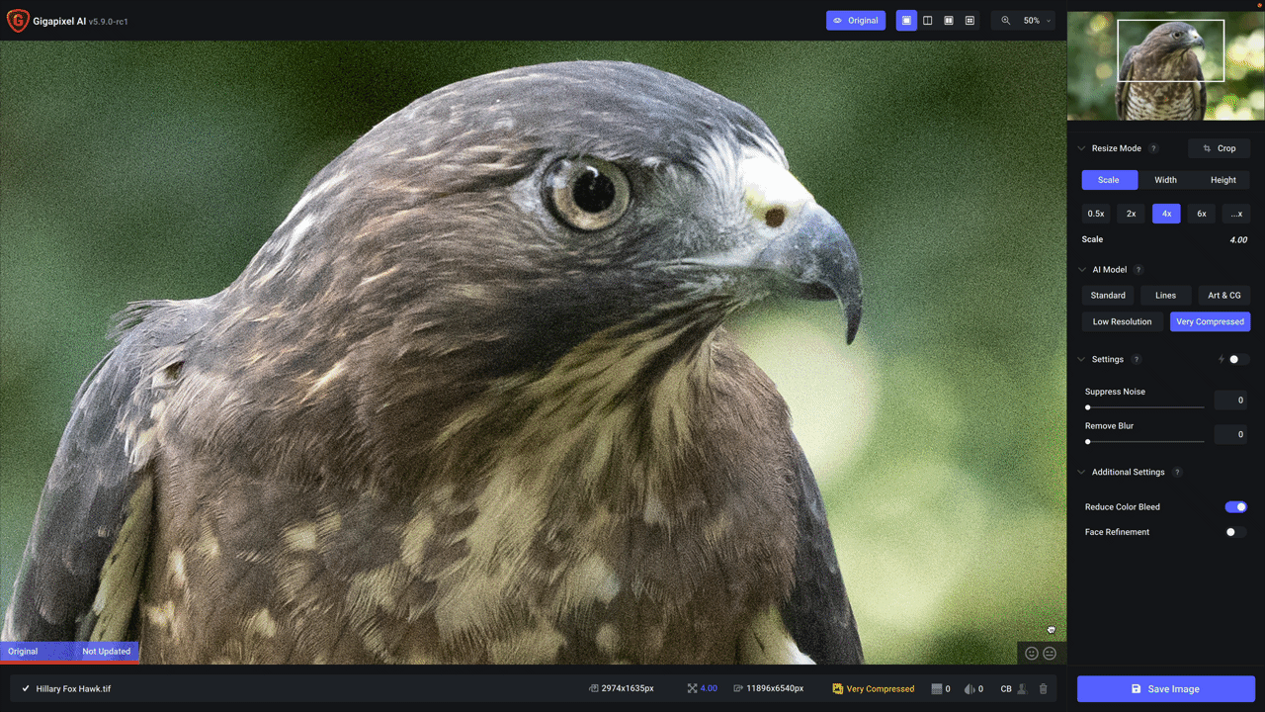
Task: Click the happy face feedback icon
Action: pyautogui.click(x=1032, y=653)
